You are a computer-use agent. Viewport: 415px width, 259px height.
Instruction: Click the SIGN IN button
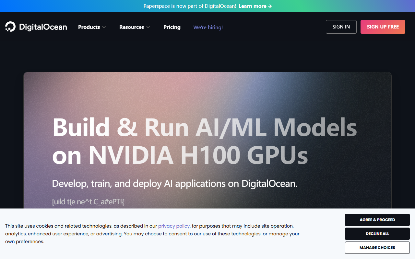pyautogui.click(x=341, y=27)
